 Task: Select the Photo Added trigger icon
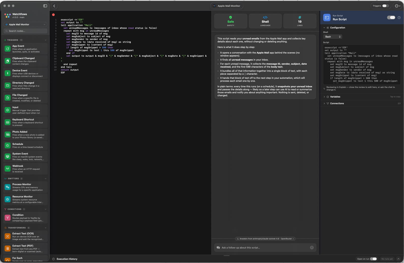tap(8, 135)
